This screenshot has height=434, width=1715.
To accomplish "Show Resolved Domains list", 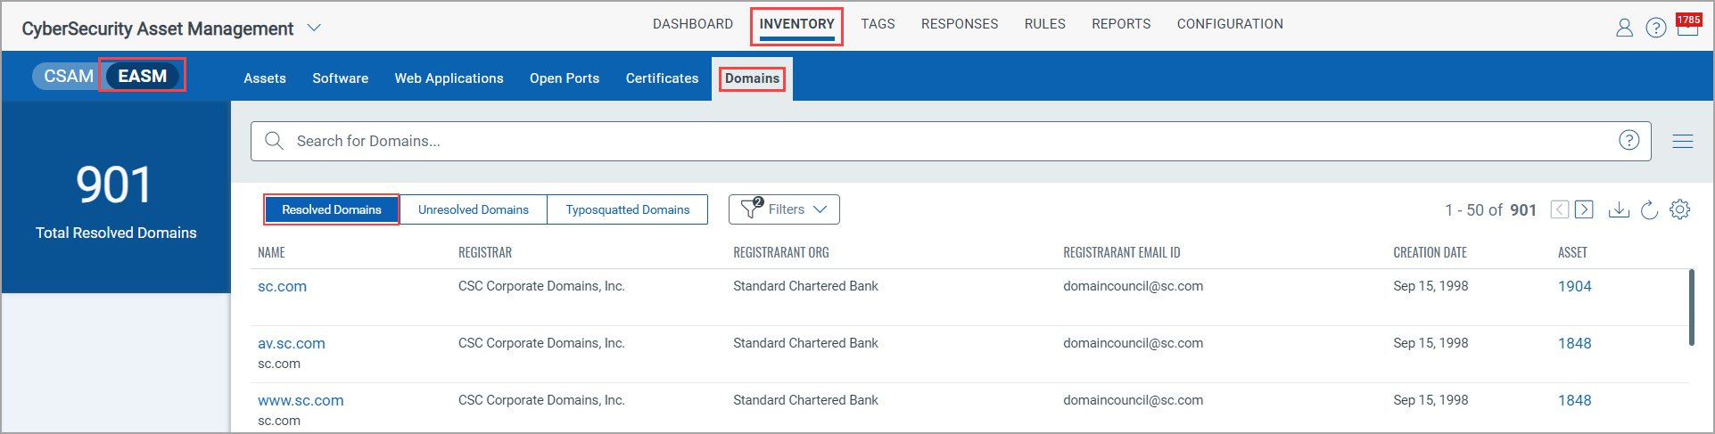I will 332,209.
